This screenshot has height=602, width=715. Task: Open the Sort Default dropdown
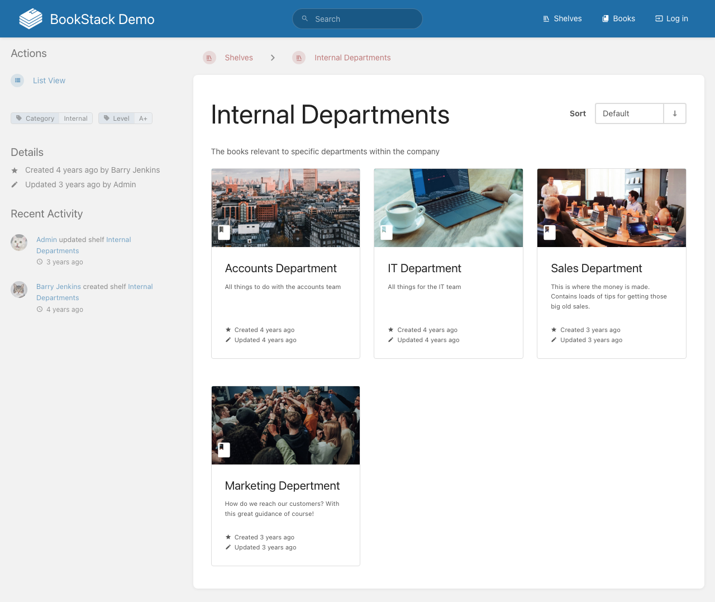(x=629, y=113)
